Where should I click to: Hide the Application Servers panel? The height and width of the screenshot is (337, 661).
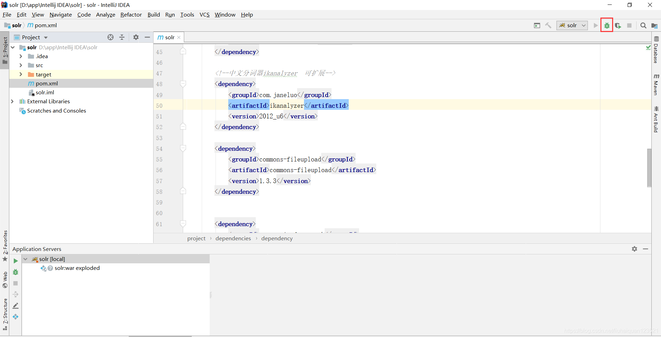[646, 249]
